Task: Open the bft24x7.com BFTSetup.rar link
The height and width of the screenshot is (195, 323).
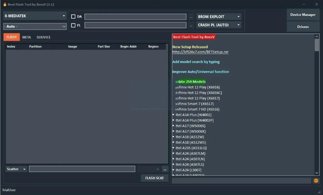Action: click(200, 52)
